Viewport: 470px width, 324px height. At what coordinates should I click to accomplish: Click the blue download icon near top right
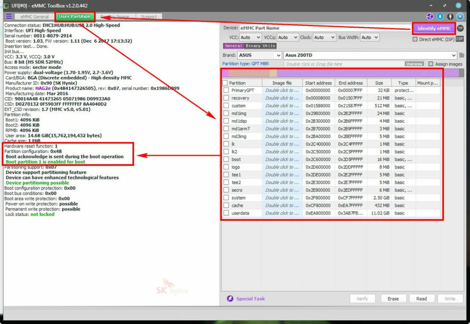point(440,16)
